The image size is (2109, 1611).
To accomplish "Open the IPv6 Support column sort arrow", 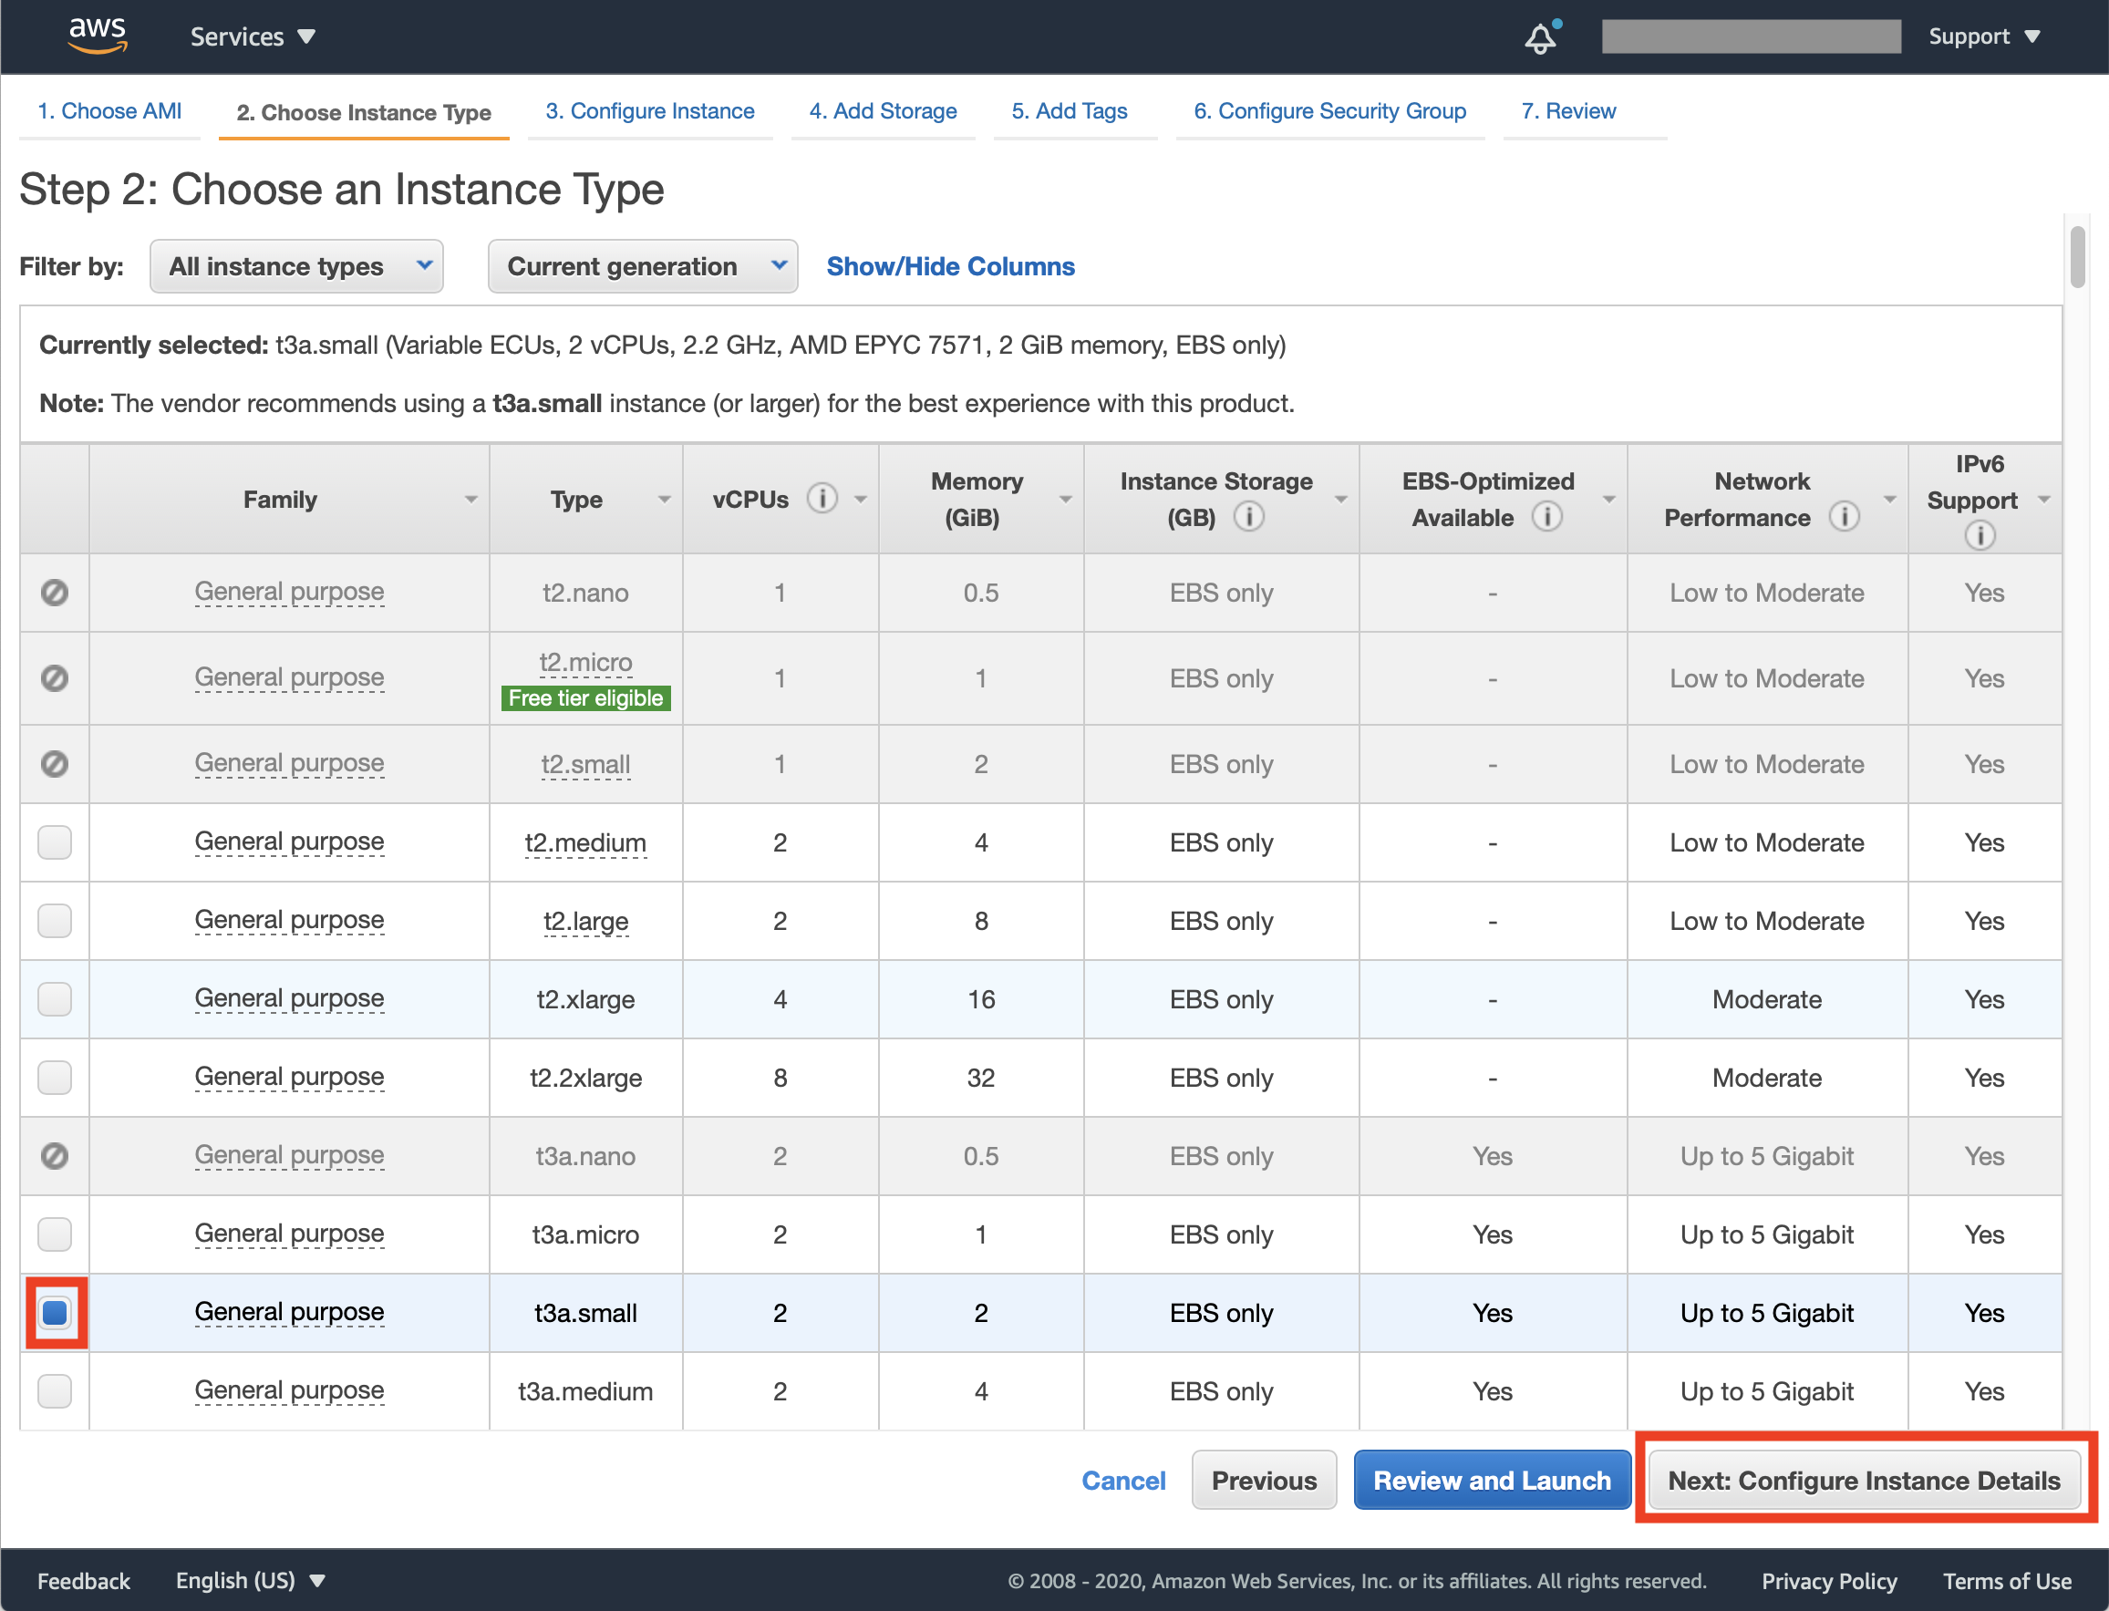I will click(x=2043, y=500).
